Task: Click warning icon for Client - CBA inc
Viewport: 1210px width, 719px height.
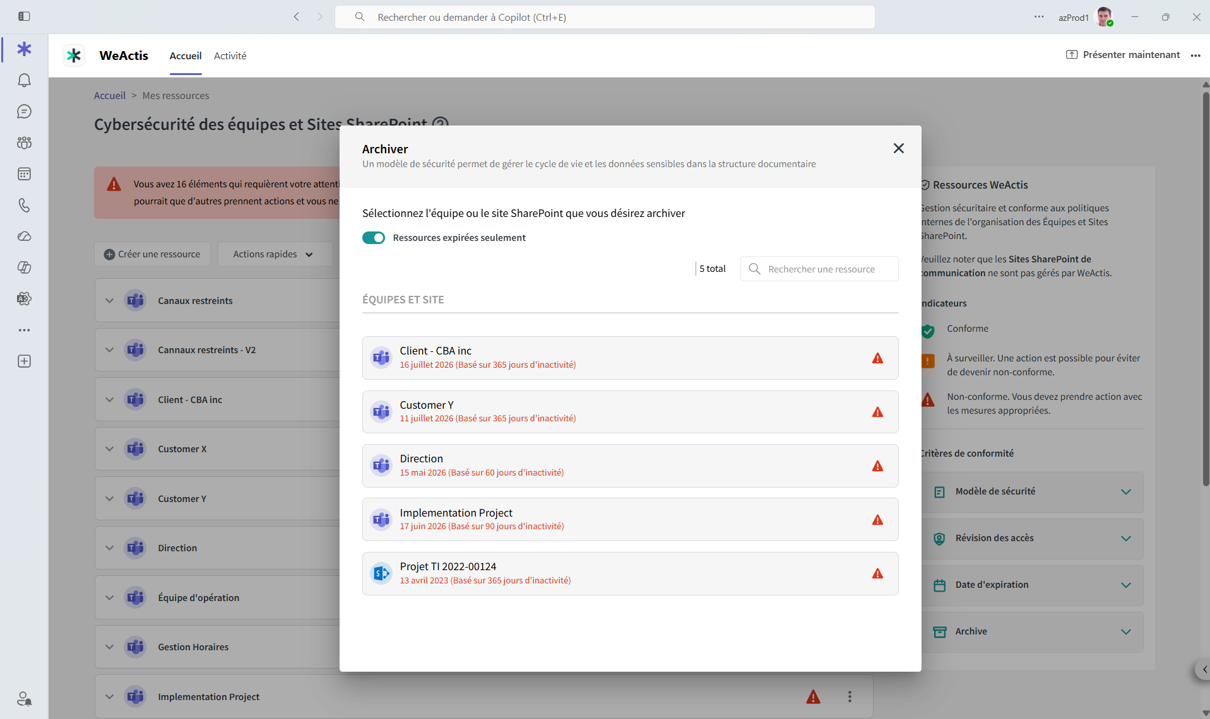Action: coord(877,358)
